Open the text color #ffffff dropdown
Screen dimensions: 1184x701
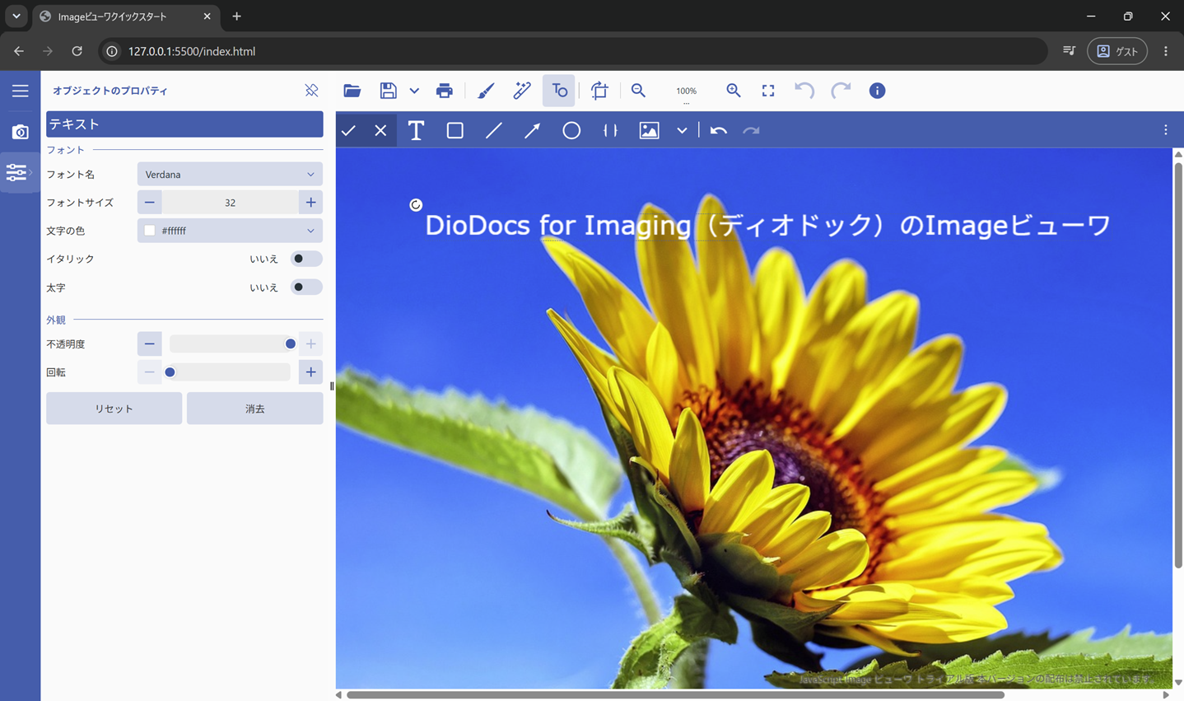coord(230,231)
